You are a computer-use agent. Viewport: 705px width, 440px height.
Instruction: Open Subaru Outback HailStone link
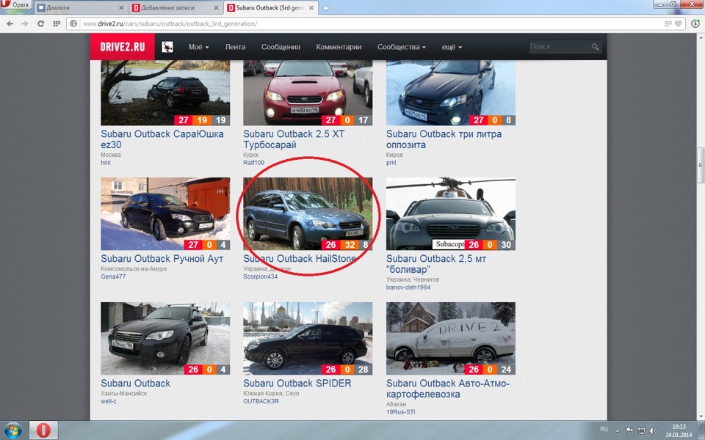tap(300, 259)
